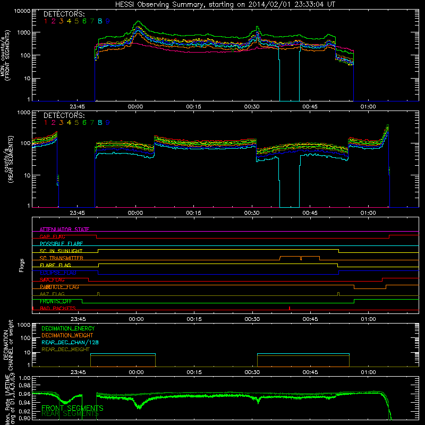Select the ATTENUATOR_STATE flag label
The image size is (425, 425).
tap(64, 229)
